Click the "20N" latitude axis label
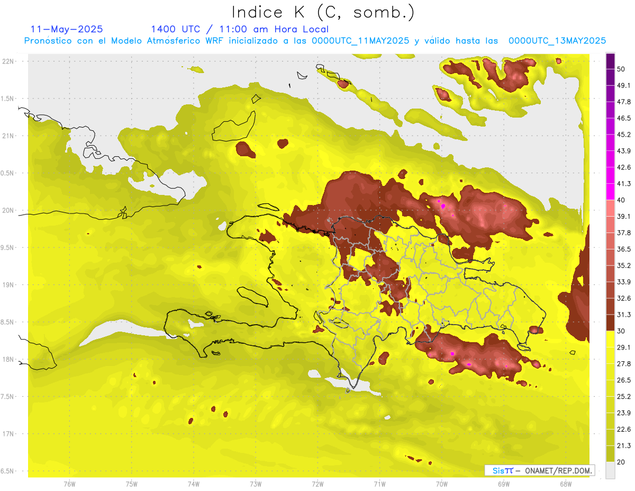This screenshot has height=491, width=635. 8,210
